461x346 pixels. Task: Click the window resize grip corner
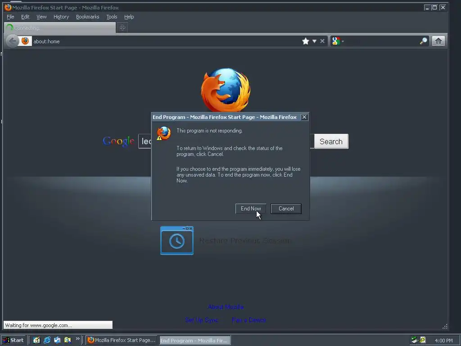point(445,326)
